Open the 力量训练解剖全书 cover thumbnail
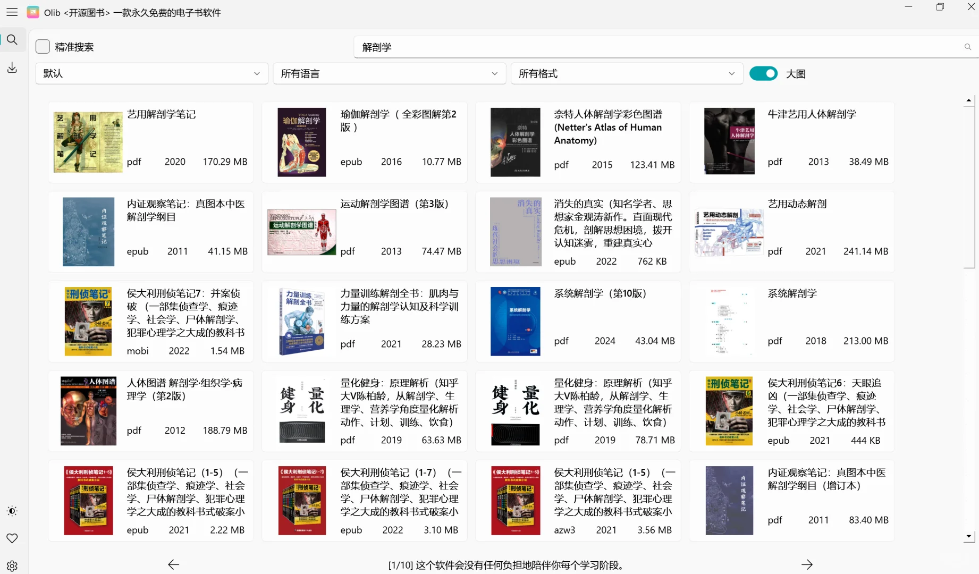 pyautogui.click(x=301, y=322)
